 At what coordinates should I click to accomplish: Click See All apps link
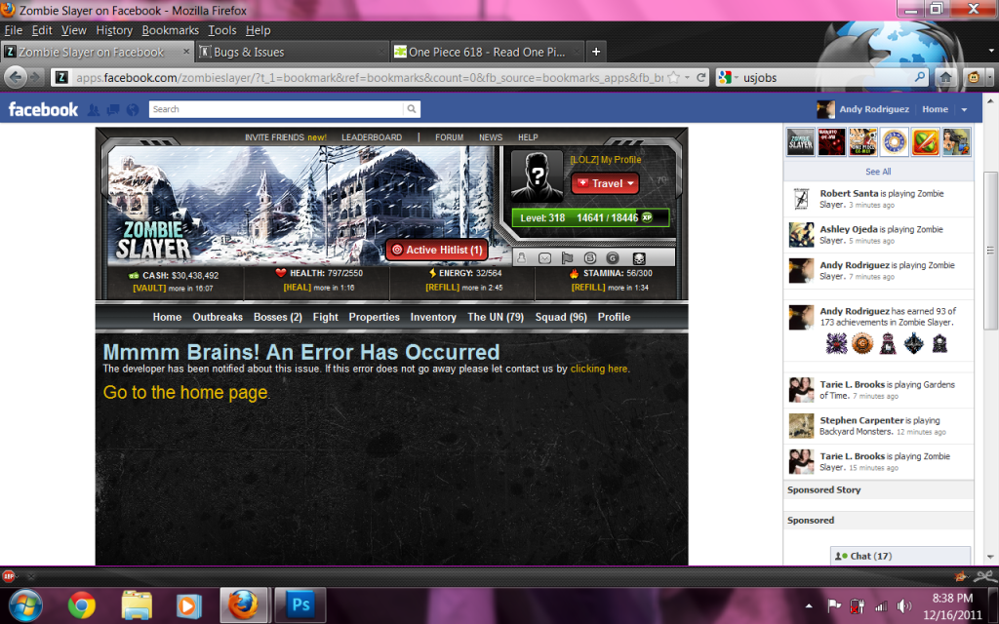(878, 172)
